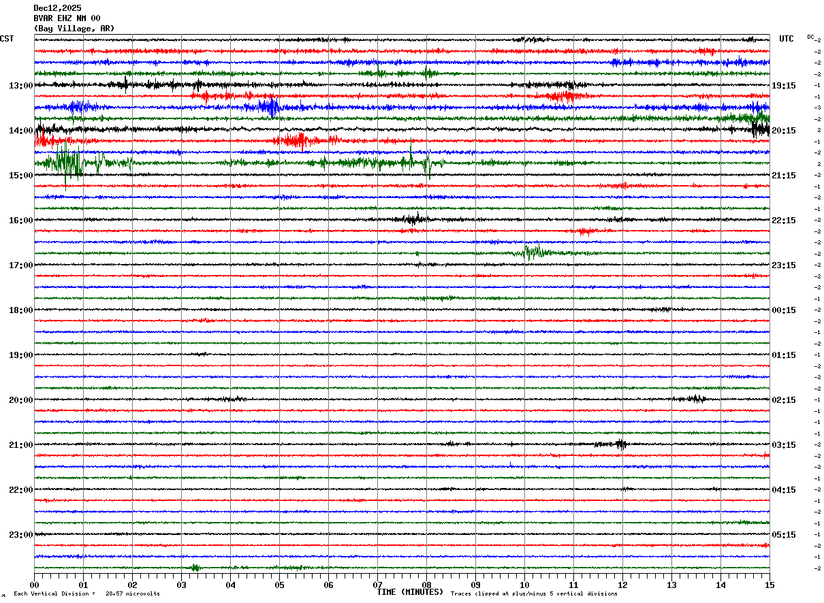Click the 21:15 UTC time label
Viewport: 824px width, 603px height.
784,176
